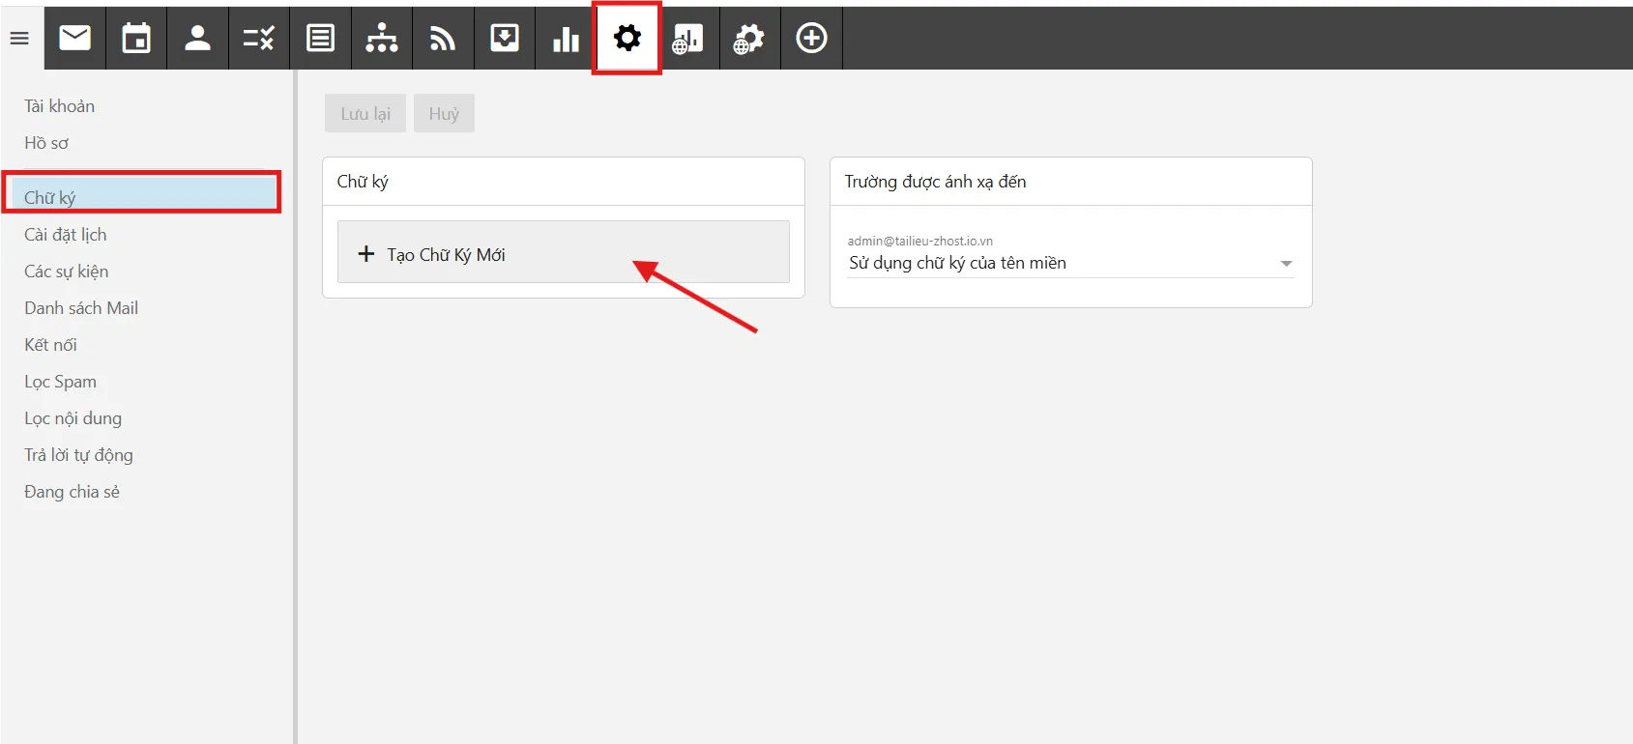Click the RSS feeds icon

pos(443,39)
